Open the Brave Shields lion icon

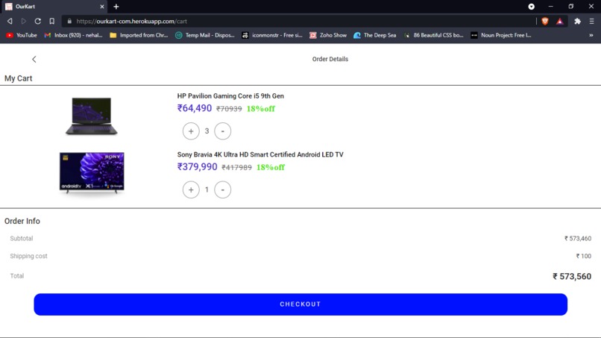544,21
